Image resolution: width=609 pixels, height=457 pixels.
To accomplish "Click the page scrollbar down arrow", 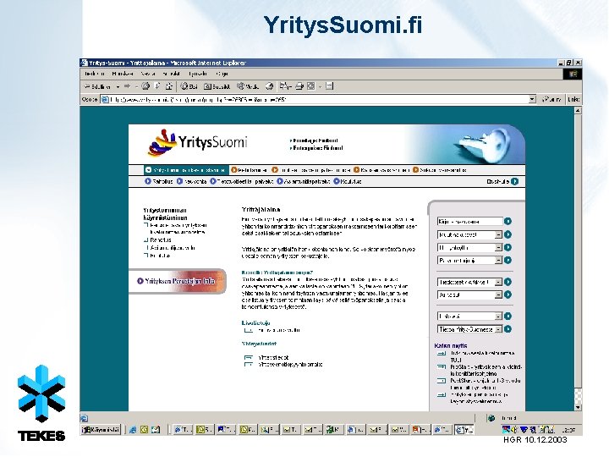I will pyautogui.click(x=578, y=407).
